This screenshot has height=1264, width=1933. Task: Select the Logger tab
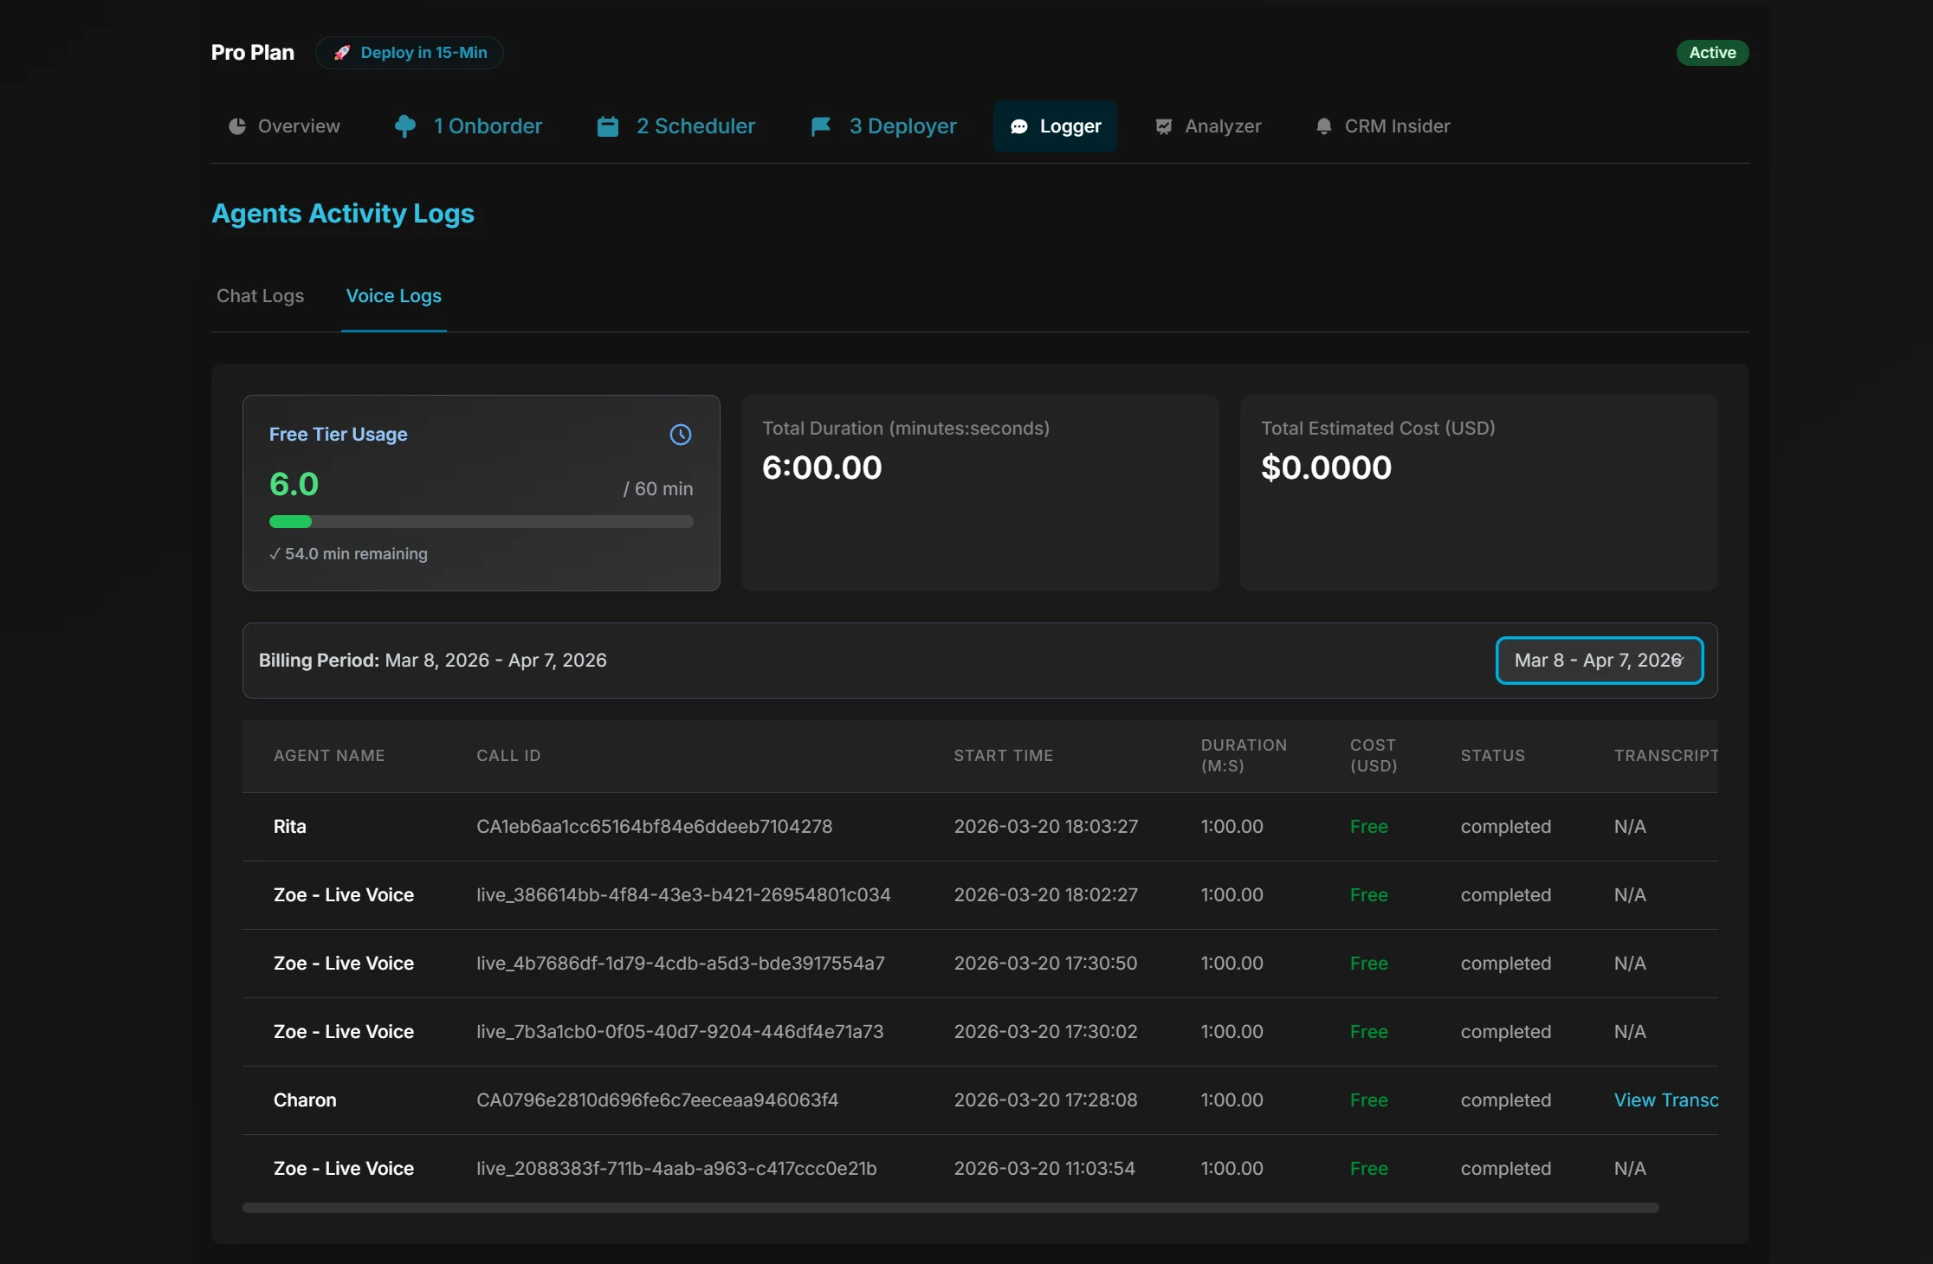[x=1055, y=126]
